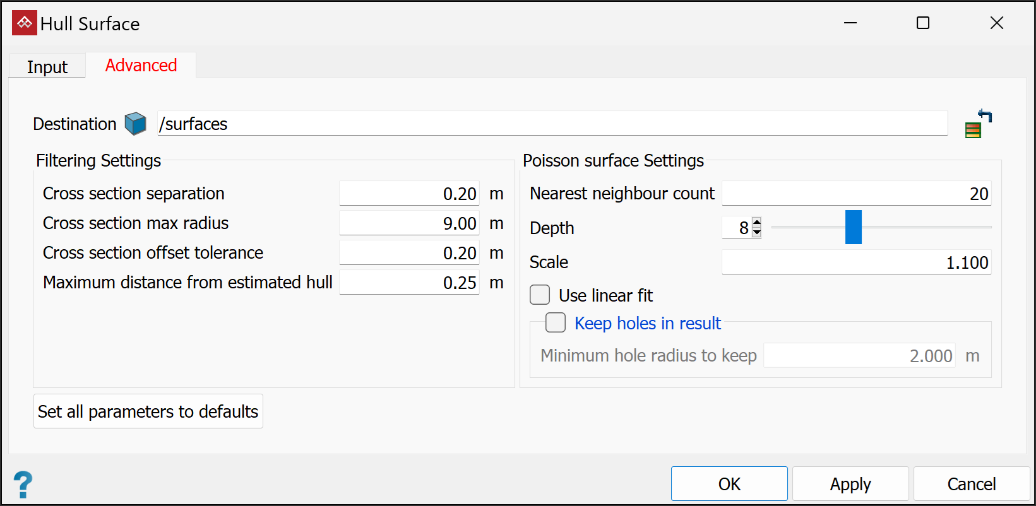Image resolution: width=1036 pixels, height=506 pixels.
Task: Click Set all parameters to defaults
Action: click(148, 411)
